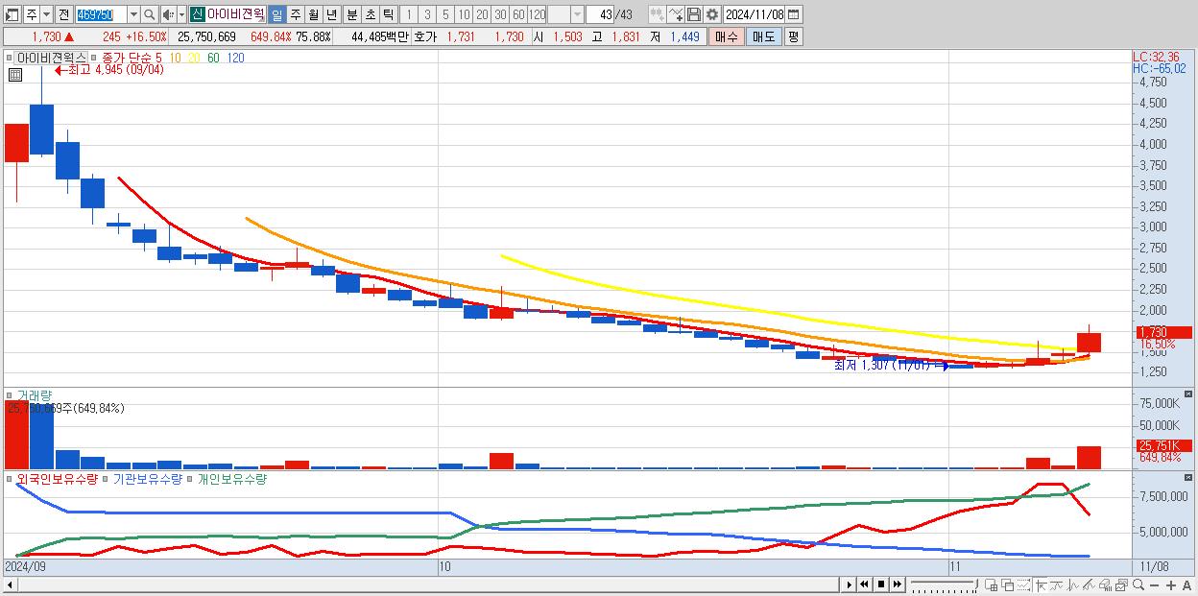Select the 분 minute chart period
1198x596 pixels.
tap(352, 14)
